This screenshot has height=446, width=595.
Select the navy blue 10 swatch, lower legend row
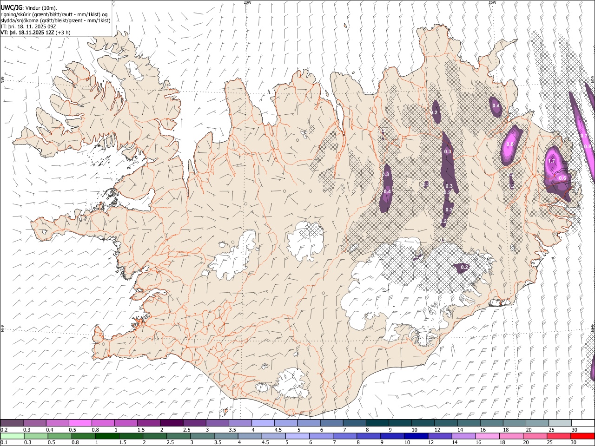[x=416, y=436]
